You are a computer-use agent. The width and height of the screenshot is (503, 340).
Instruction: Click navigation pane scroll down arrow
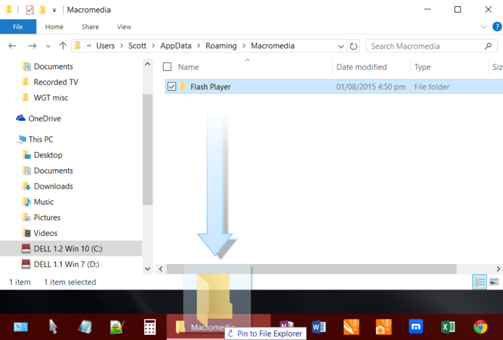147,269
